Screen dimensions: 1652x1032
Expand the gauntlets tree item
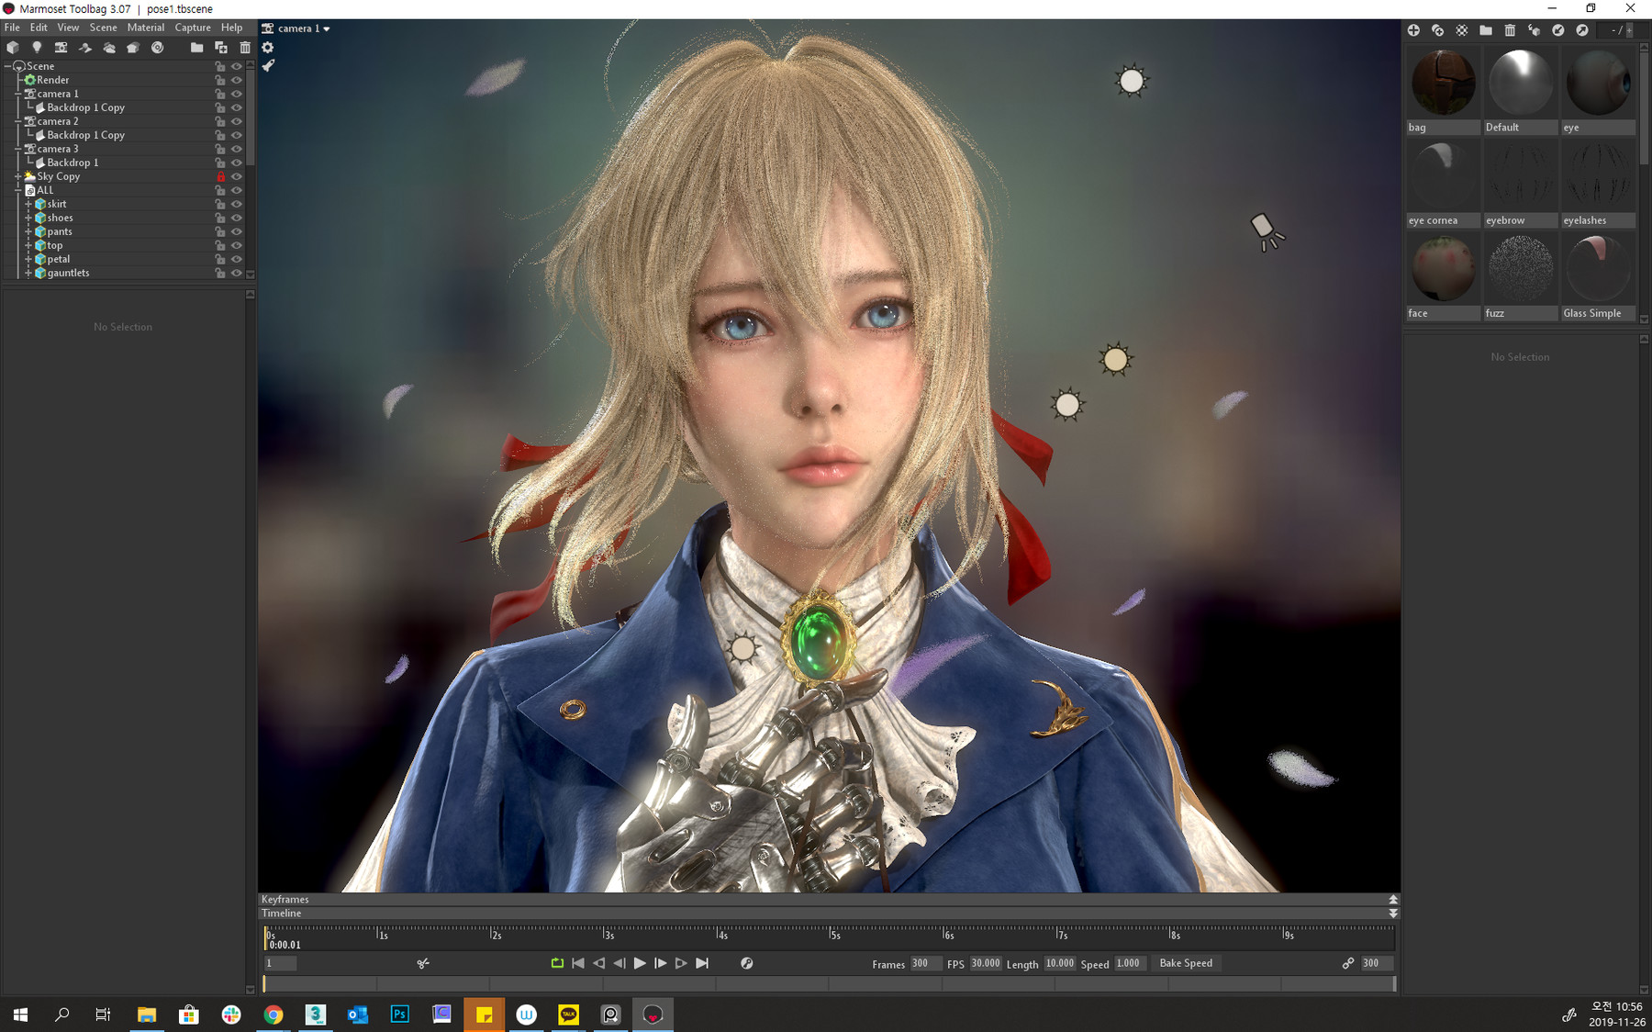28,273
